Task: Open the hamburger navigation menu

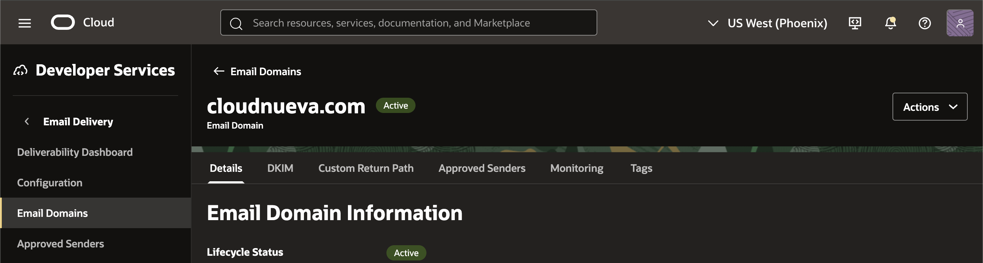Action: (x=25, y=23)
